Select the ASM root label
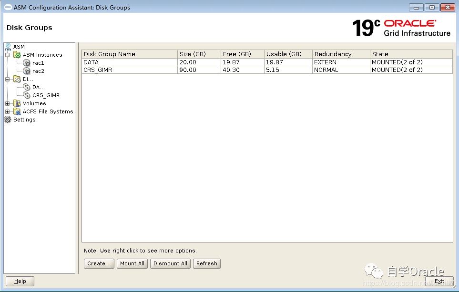This screenshot has width=459, height=292. (19, 47)
